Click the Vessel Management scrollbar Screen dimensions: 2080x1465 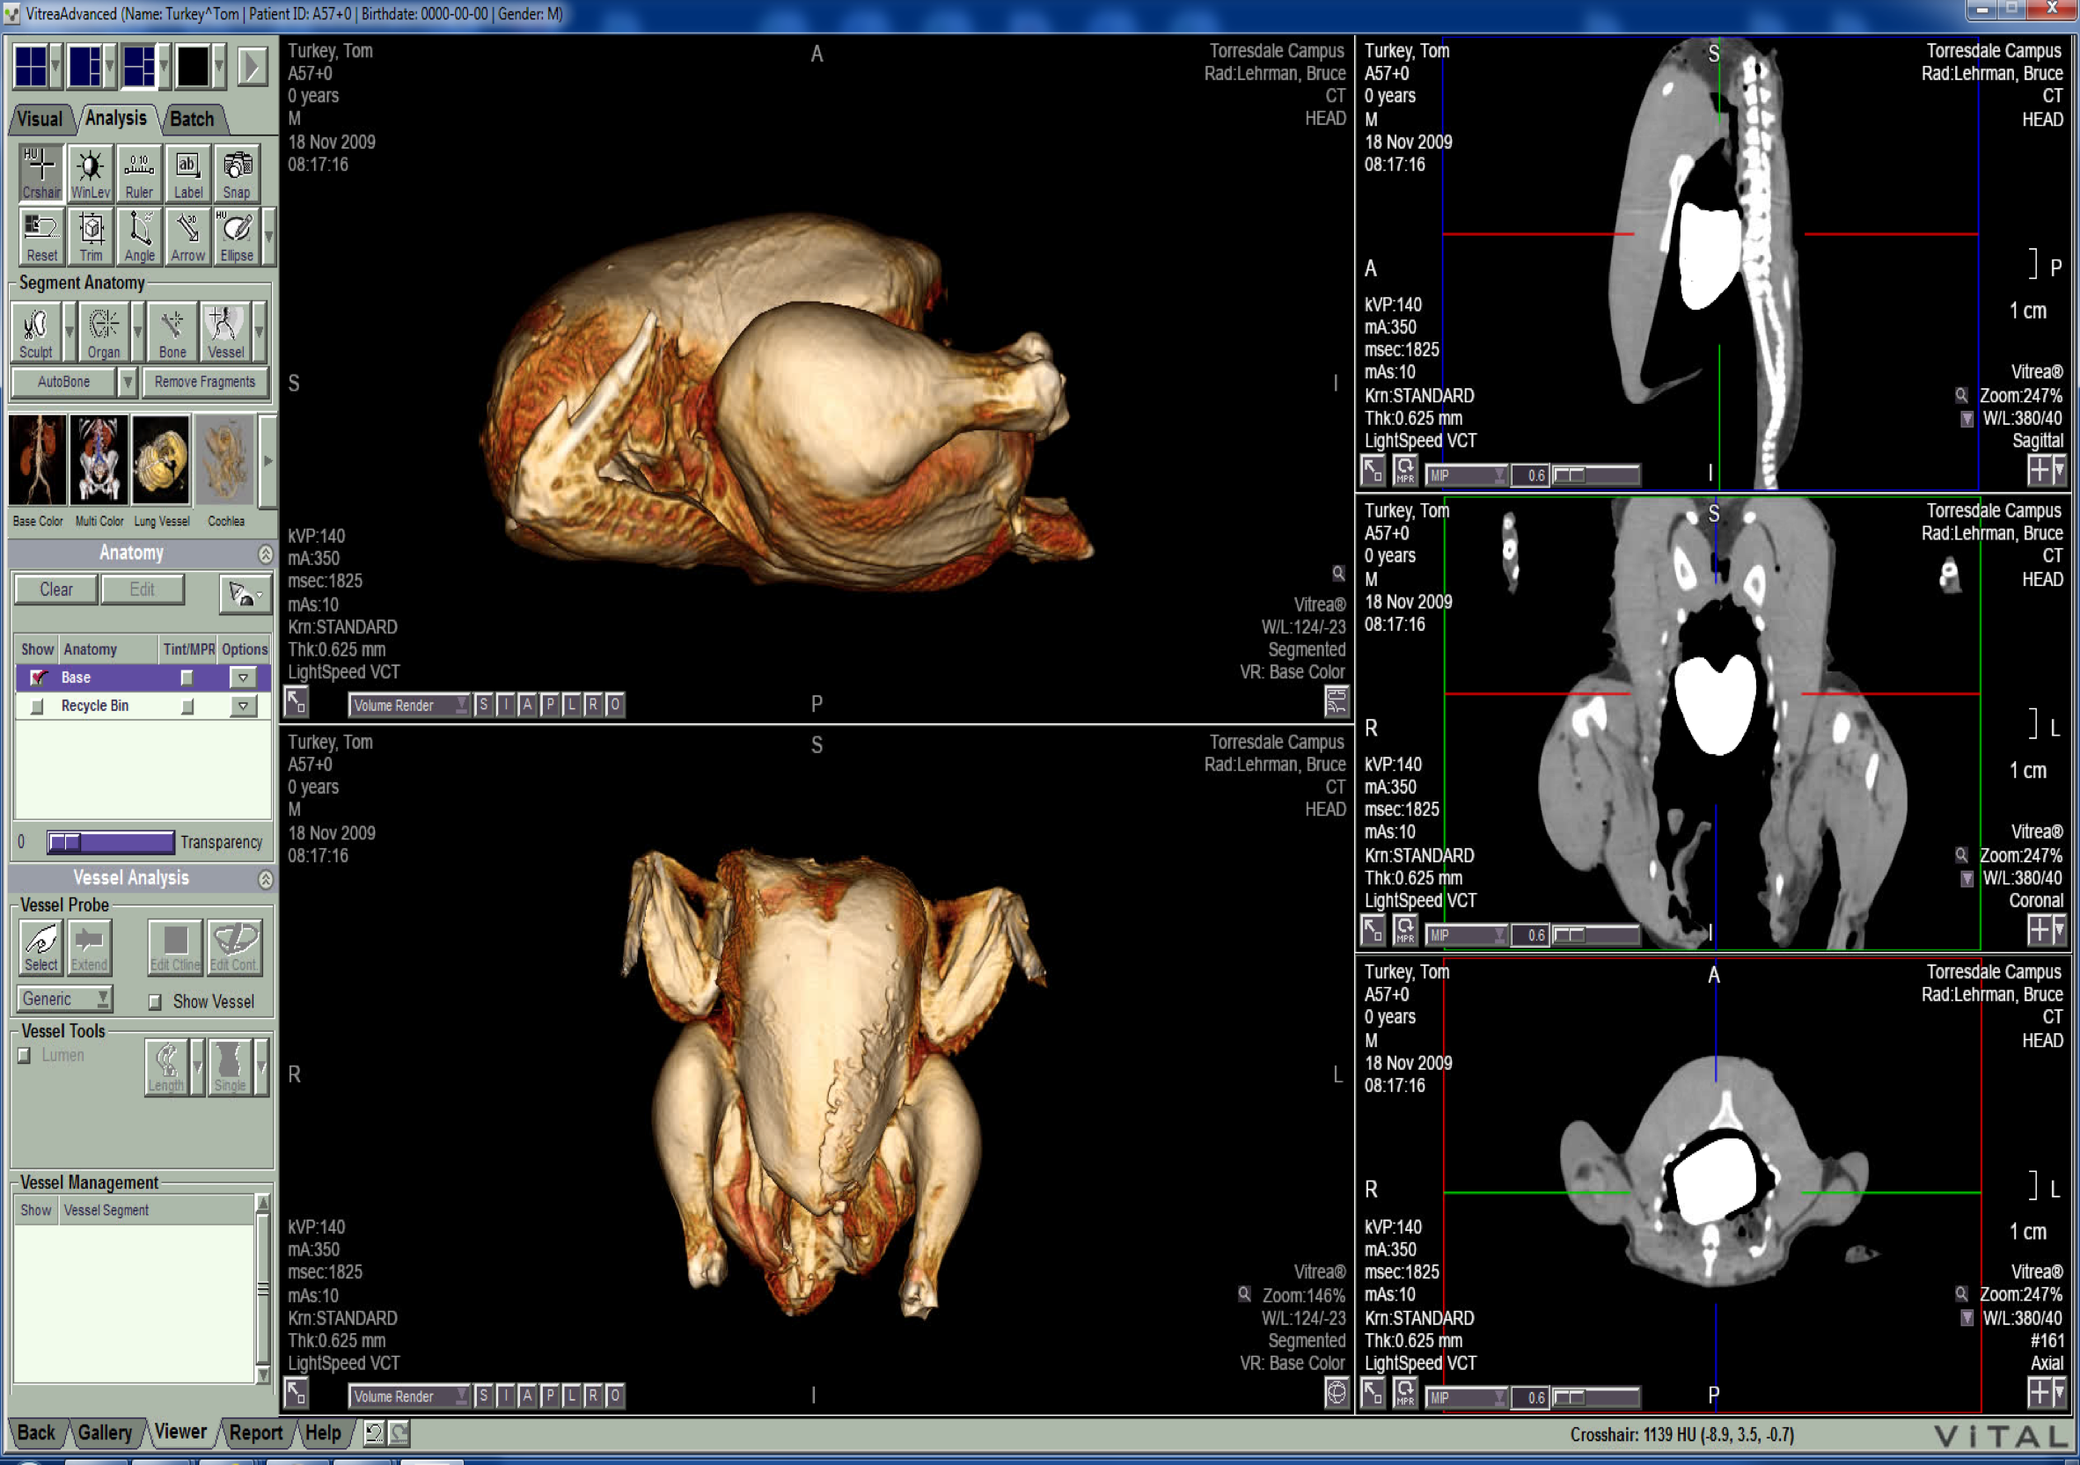tap(263, 1288)
